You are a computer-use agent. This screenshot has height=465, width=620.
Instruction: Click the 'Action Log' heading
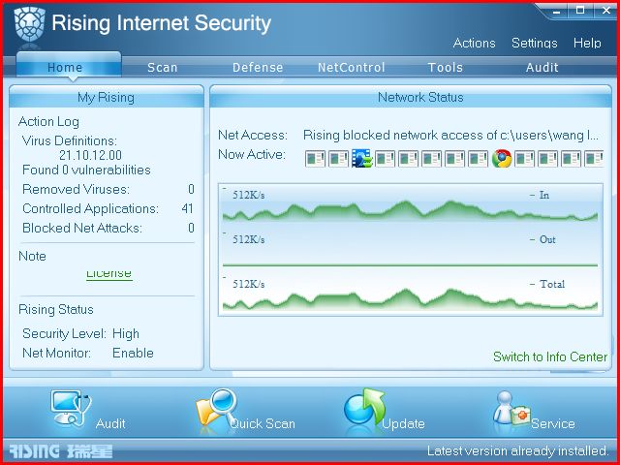click(x=48, y=122)
